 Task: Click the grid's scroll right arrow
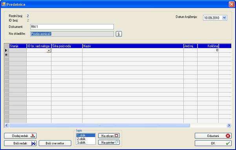pos(229,125)
